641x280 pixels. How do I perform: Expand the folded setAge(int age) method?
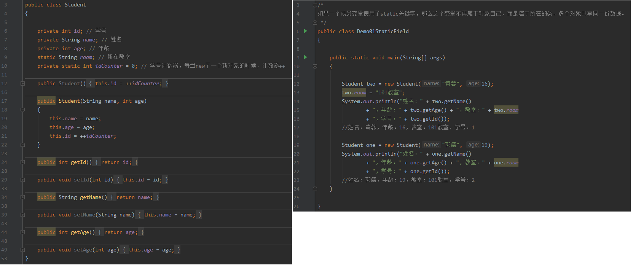22,250
